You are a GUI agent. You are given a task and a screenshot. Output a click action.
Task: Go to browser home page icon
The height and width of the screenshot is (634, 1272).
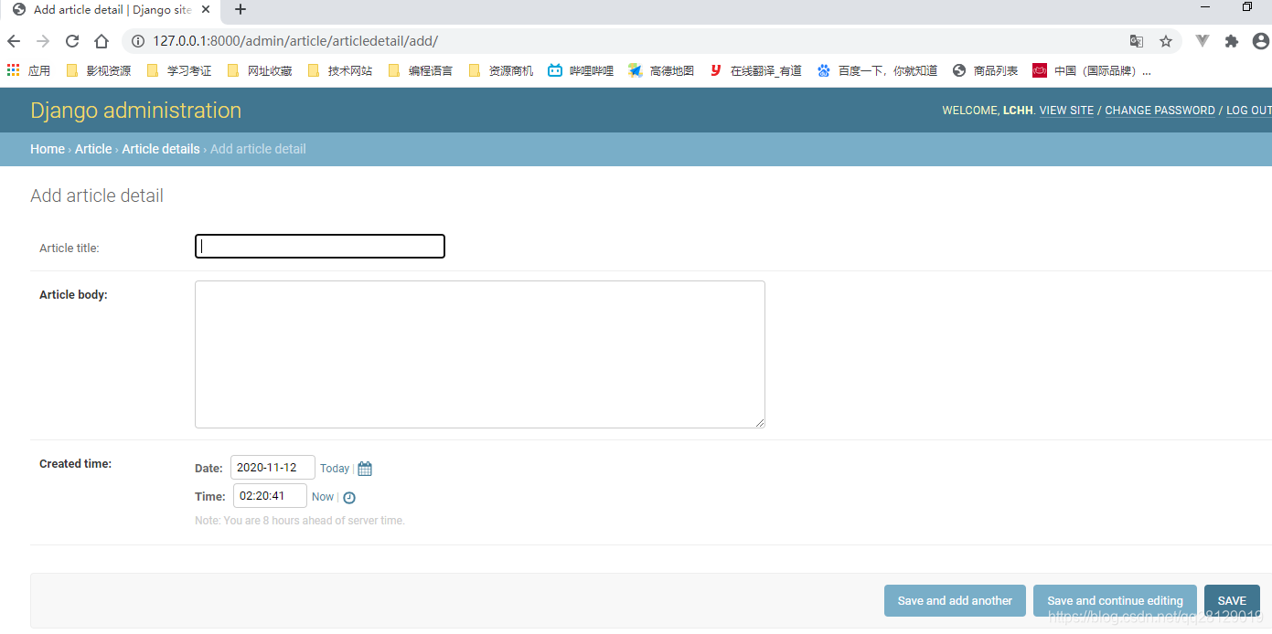(102, 41)
